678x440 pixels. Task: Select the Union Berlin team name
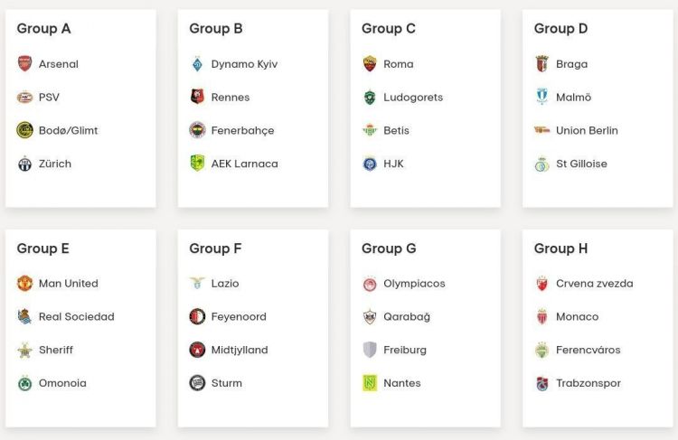click(587, 130)
